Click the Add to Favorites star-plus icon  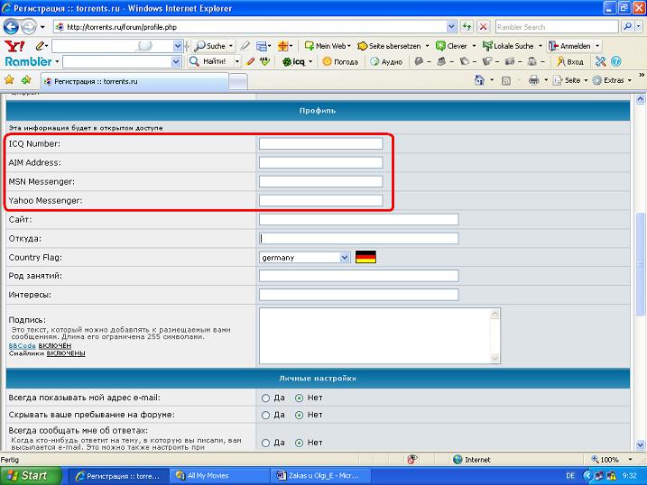tap(26, 79)
